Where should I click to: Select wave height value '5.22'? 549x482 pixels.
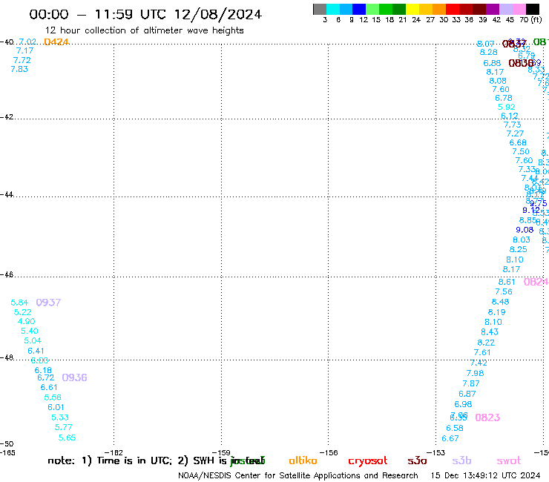pos(23,312)
